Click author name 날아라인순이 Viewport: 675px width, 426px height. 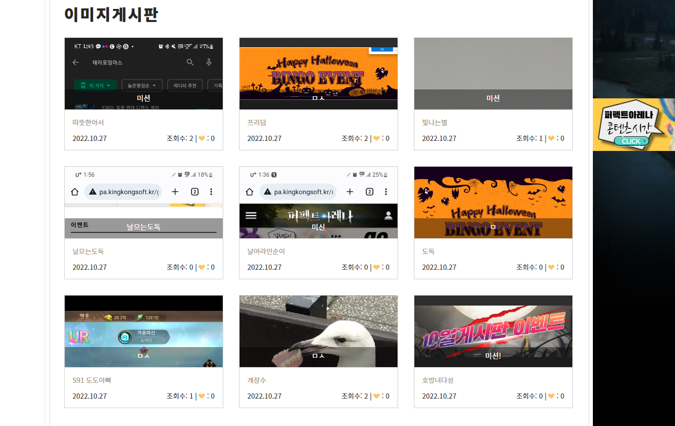266,251
